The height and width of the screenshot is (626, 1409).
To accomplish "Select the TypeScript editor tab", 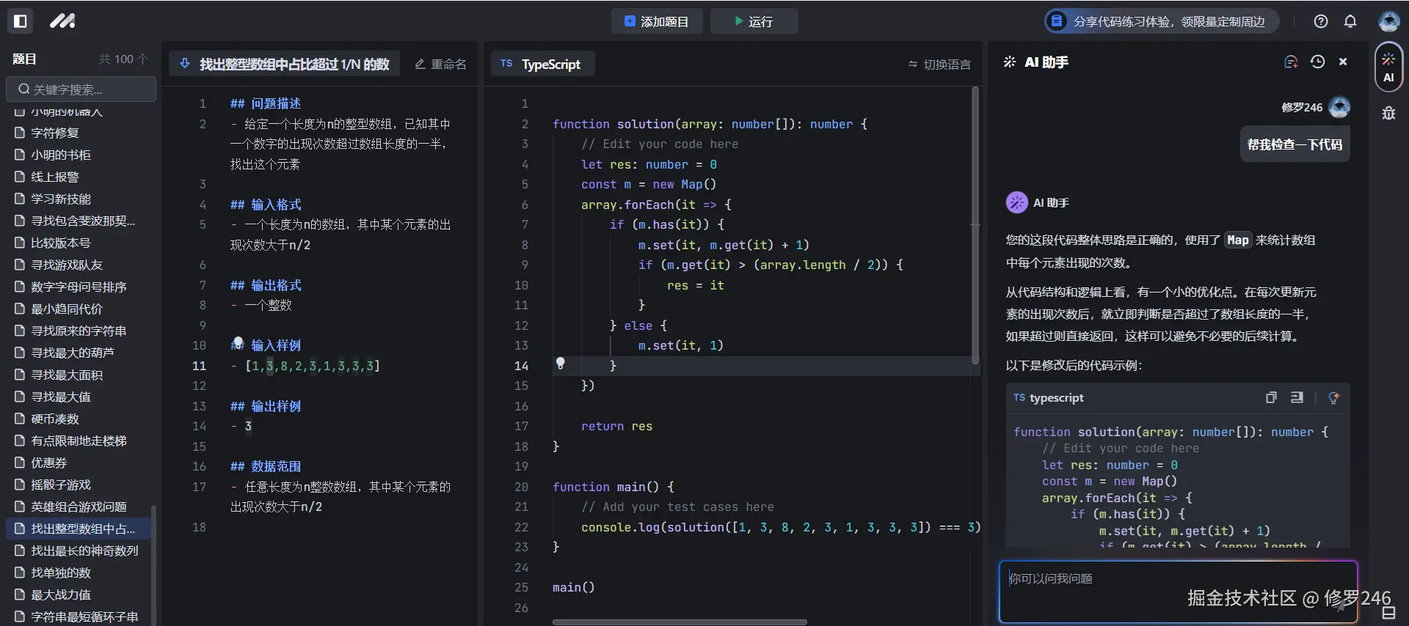I will click(542, 64).
